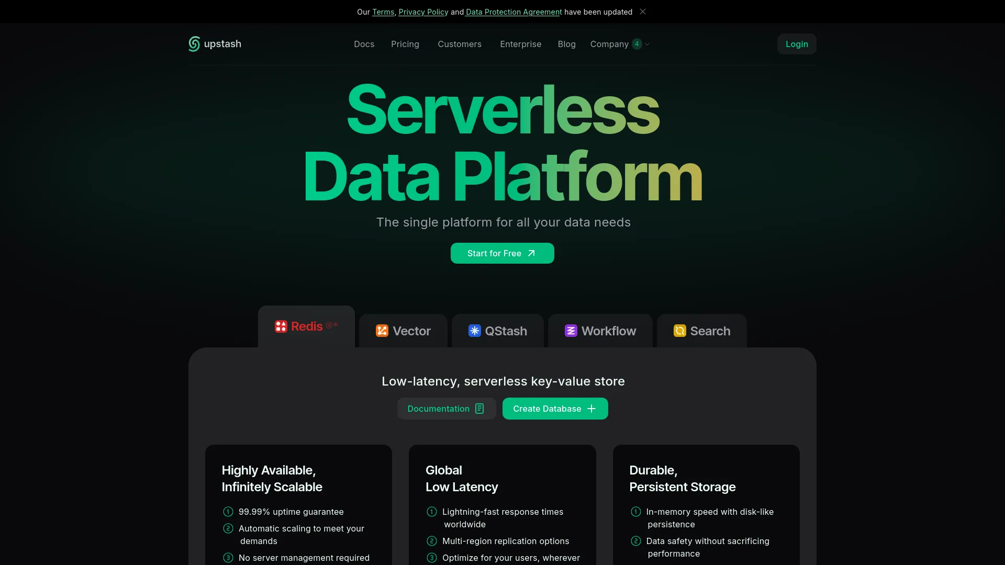Click the number 2 icon by Multi-region replication

432,541
